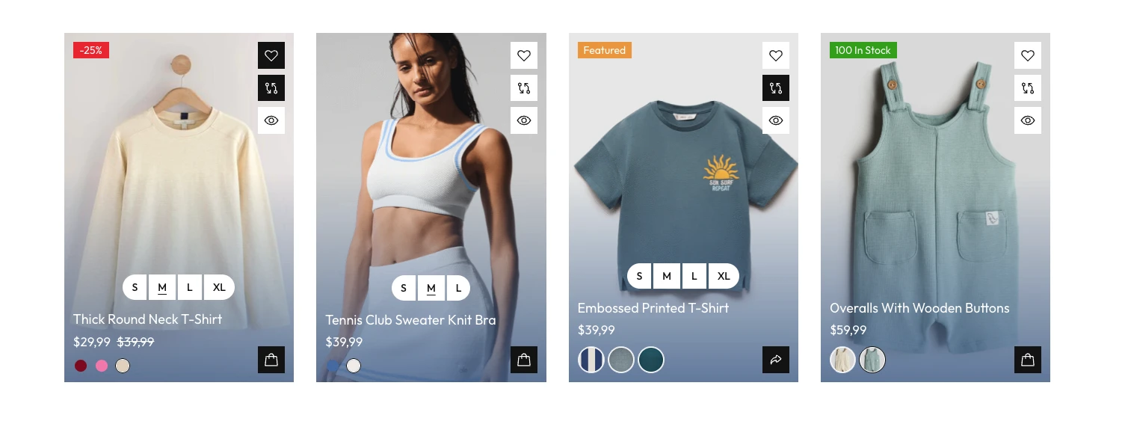
Task: Choose dark teal swatch on Embossed Printed T-Shirt
Action: tap(651, 360)
